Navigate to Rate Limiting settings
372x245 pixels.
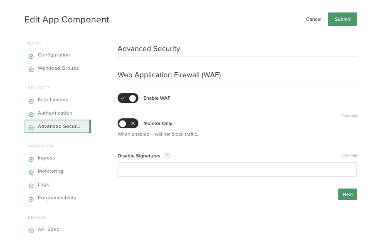click(53, 100)
